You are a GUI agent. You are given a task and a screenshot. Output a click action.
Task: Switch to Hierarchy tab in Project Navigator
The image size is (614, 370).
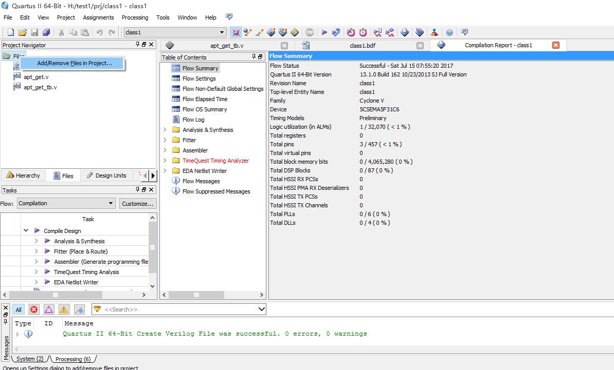click(24, 176)
